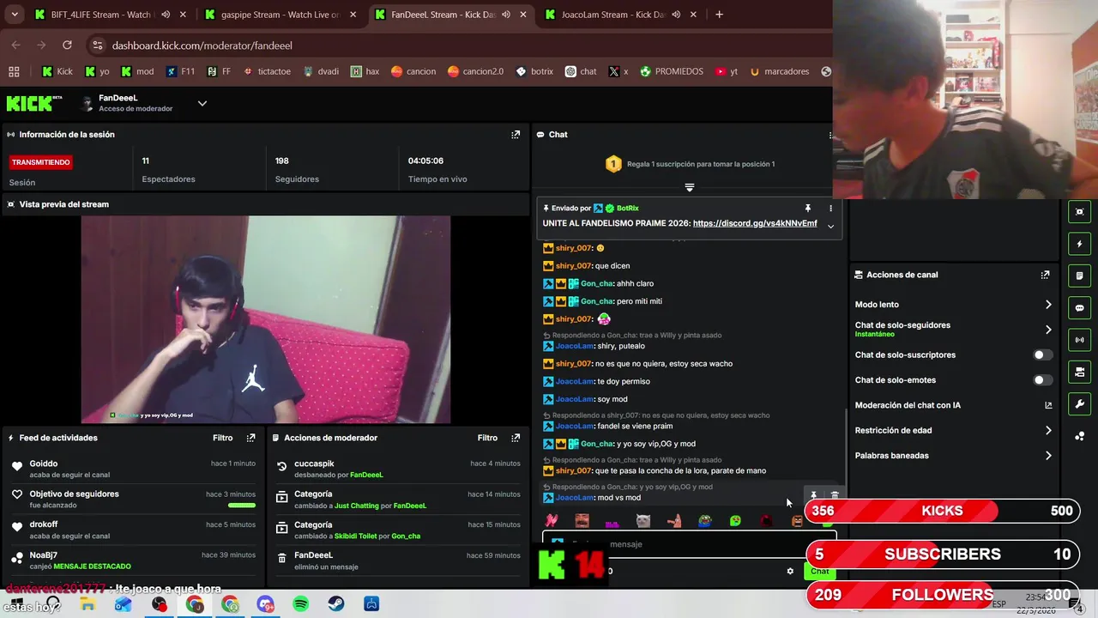The image size is (1098, 618).
Task: Open chat settings gear icon
Action: tap(790, 571)
